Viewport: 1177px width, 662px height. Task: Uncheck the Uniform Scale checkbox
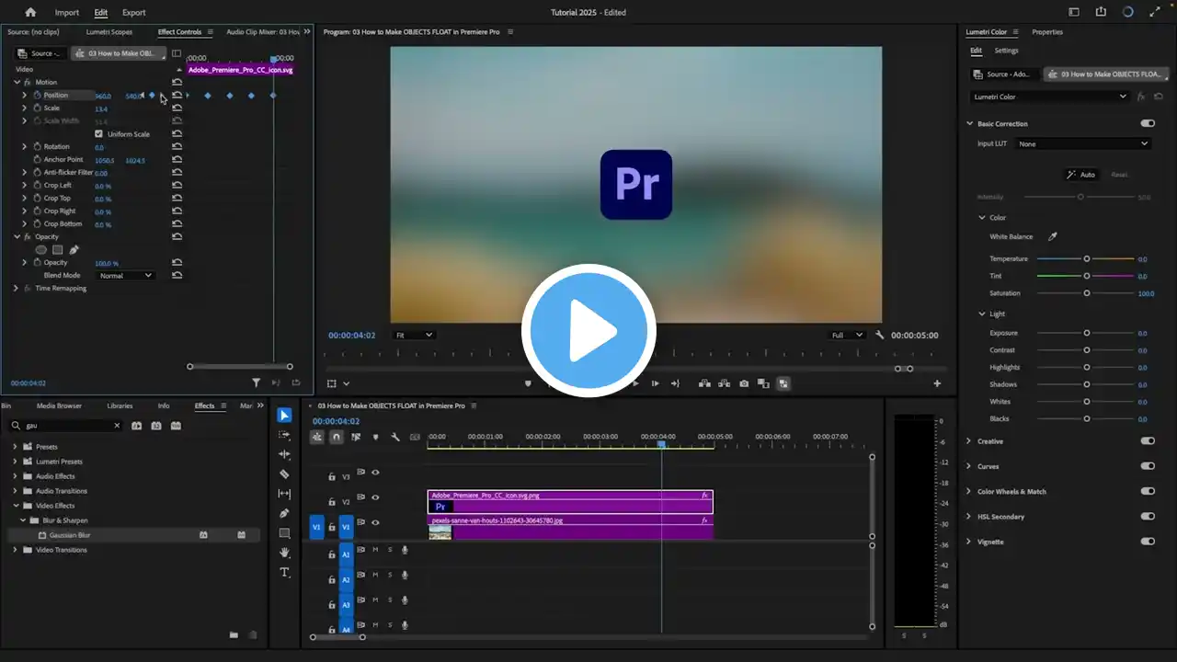click(x=99, y=134)
